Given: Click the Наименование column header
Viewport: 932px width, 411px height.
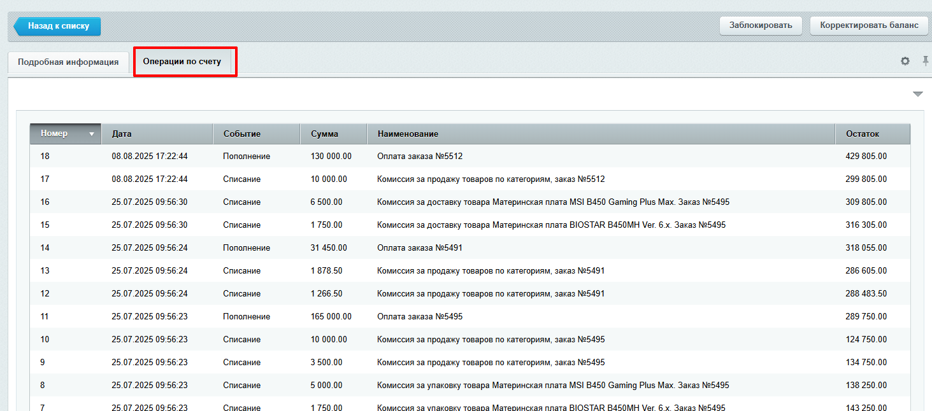Looking at the screenshot, I should 601,134.
